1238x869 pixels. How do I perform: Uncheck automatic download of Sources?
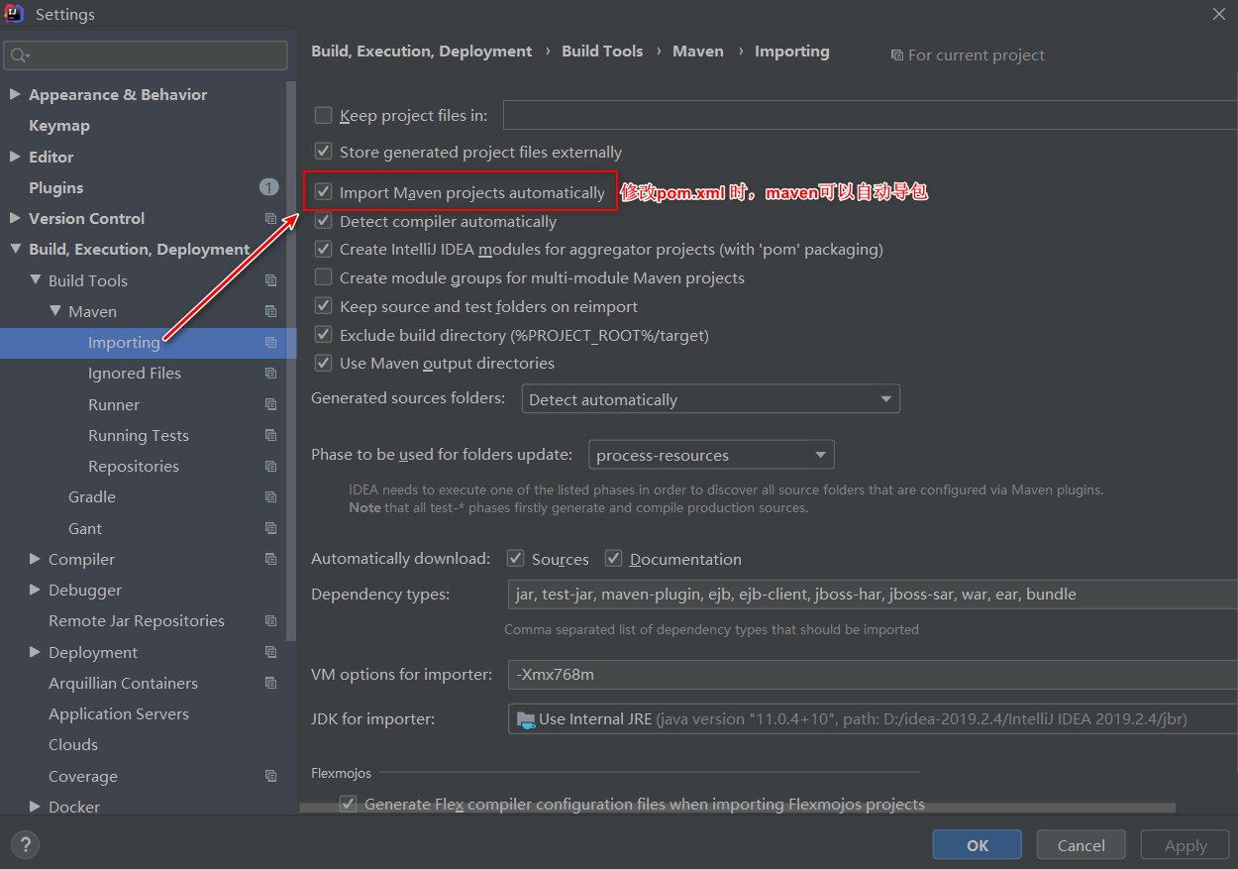(515, 559)
